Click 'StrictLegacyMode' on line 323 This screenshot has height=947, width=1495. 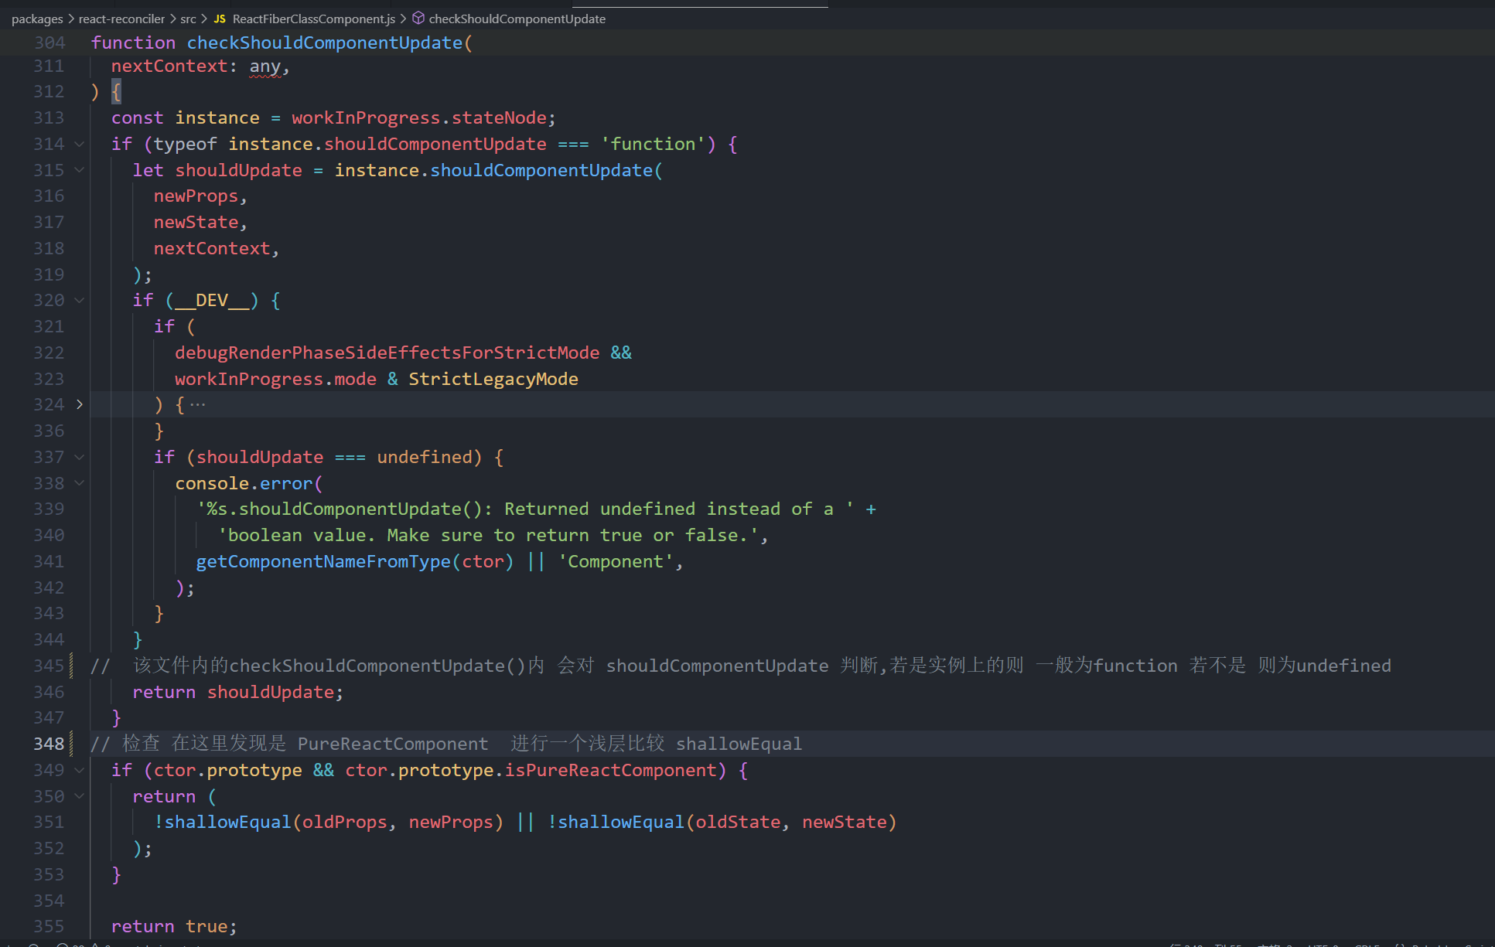click(x=493, y=379)
